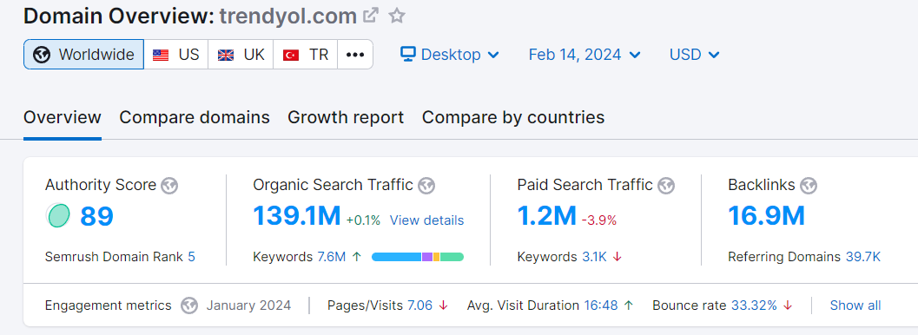Click View details link for organic traffic

tap(426, 220)
